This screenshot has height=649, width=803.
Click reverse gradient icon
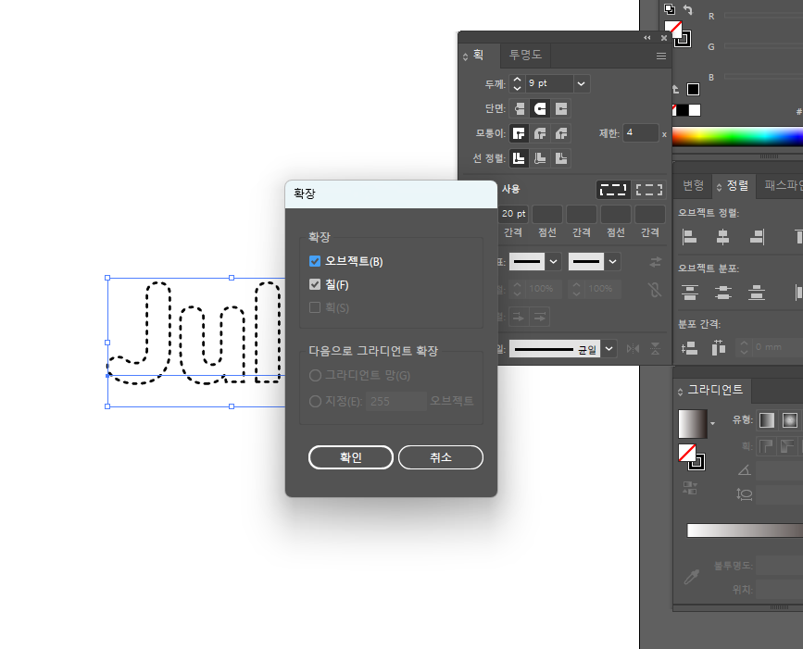click(689, 487)
